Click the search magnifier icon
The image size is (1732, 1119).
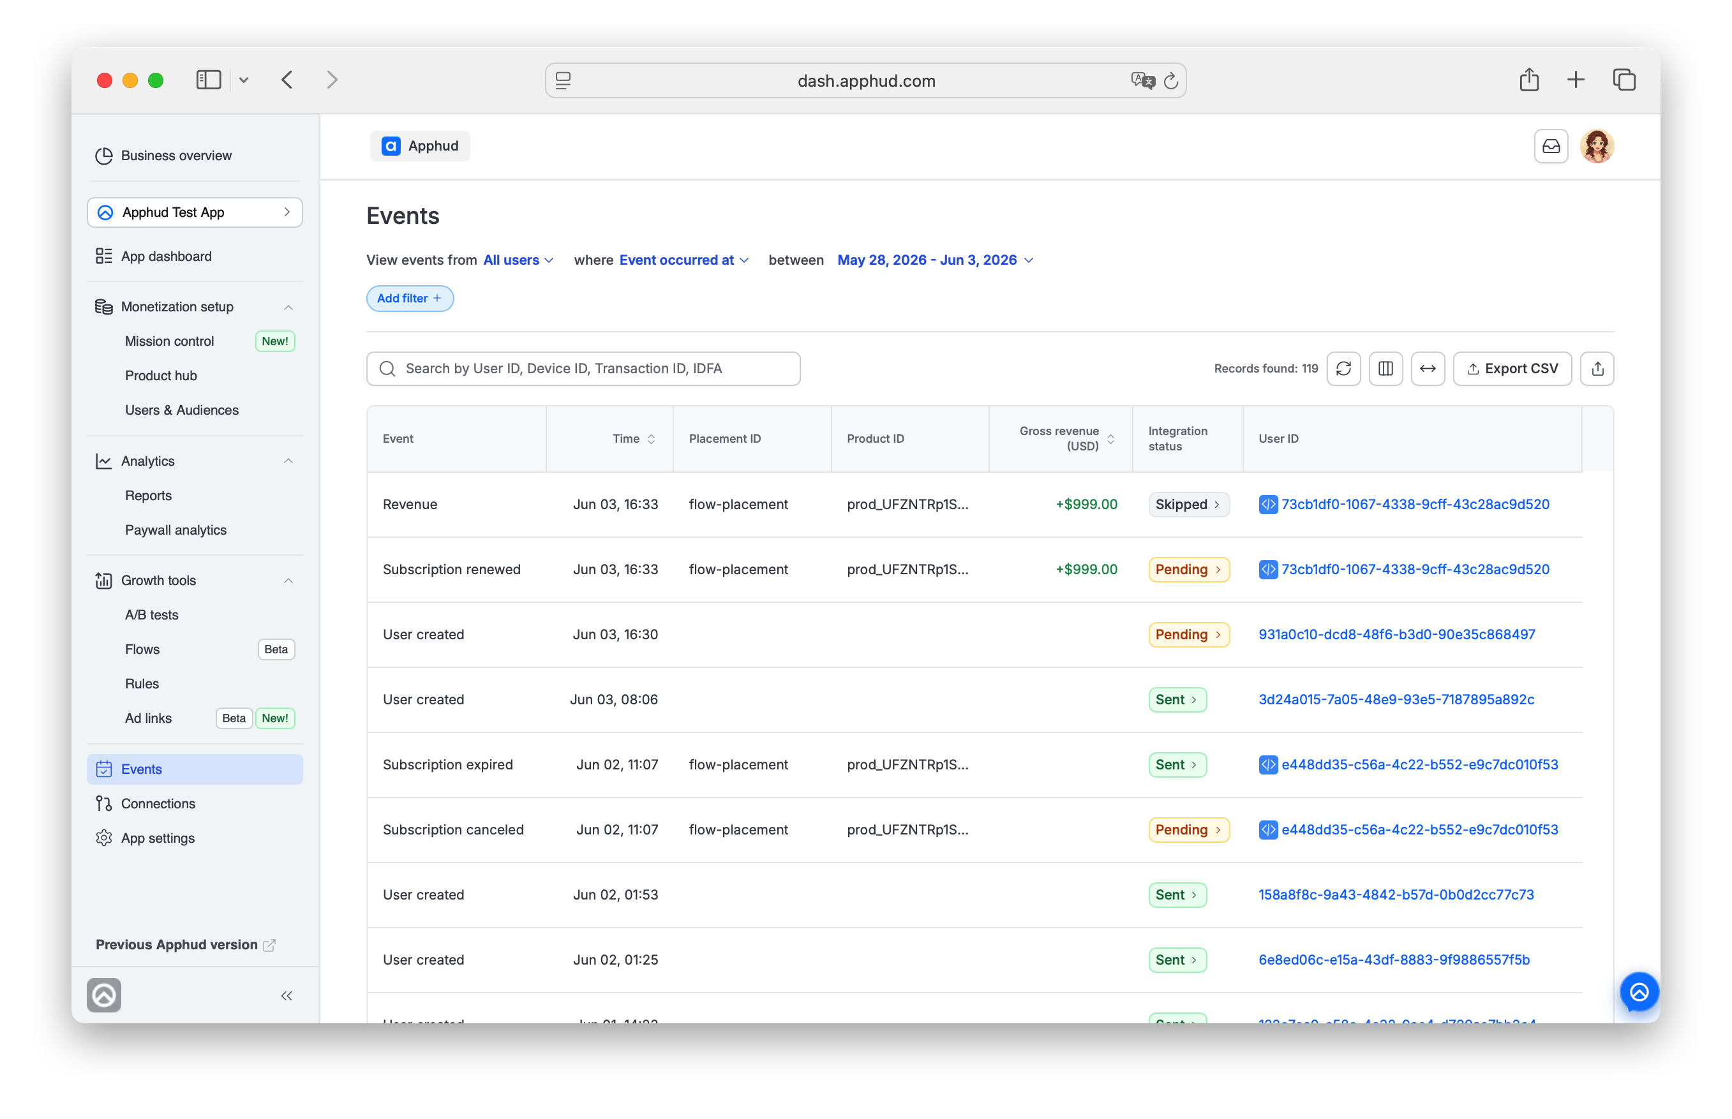pyautogui.click(x=387, y=368)
